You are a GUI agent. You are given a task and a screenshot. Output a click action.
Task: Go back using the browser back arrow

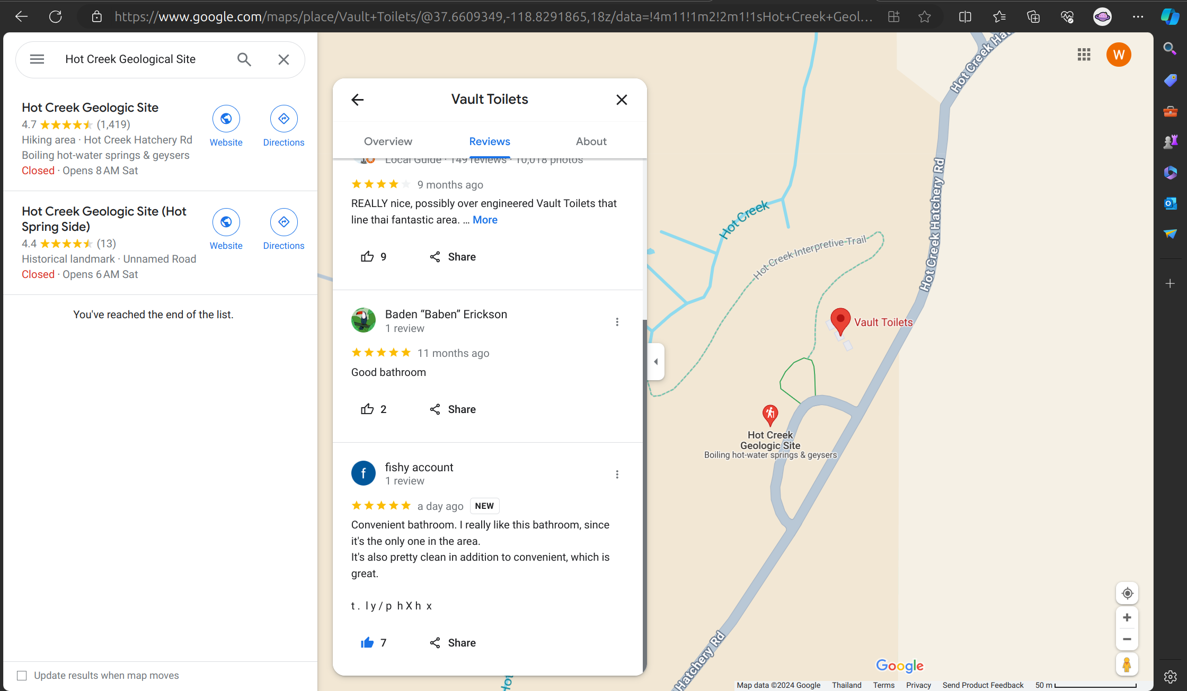pyautogui.click(x=21, y=17)
